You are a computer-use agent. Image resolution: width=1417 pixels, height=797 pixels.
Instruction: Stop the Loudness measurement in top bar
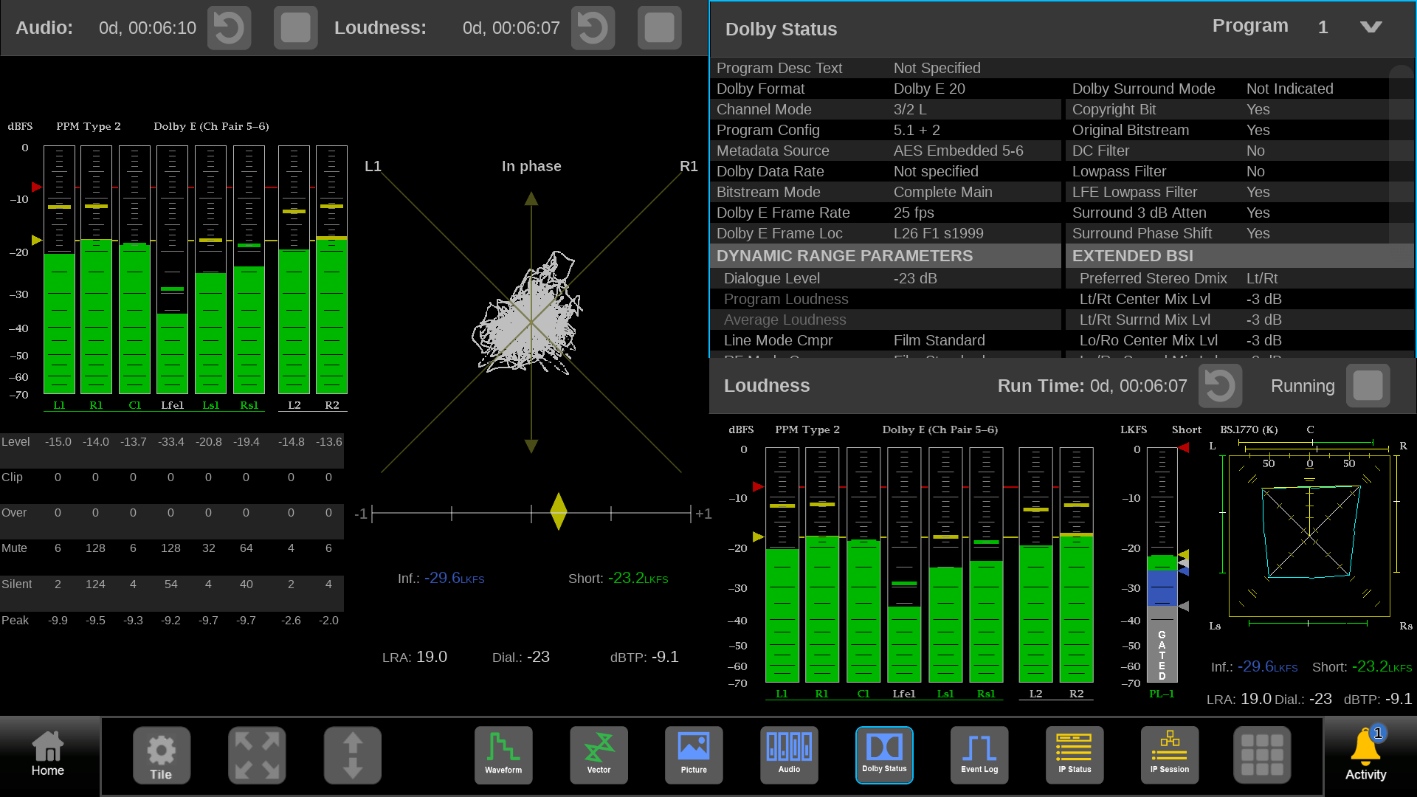[659, 28]
